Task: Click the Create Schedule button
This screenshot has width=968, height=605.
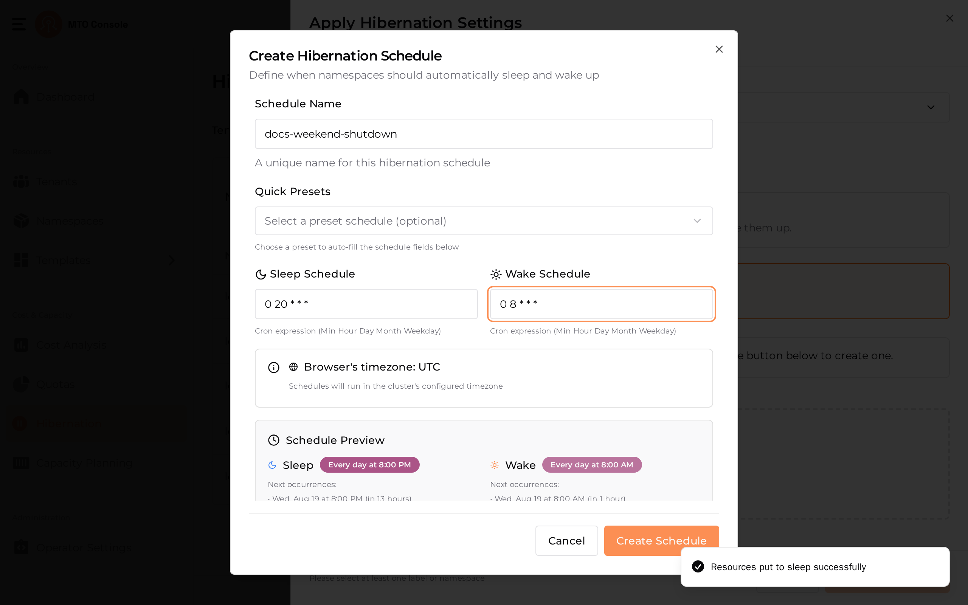Action: click(661, 541)
